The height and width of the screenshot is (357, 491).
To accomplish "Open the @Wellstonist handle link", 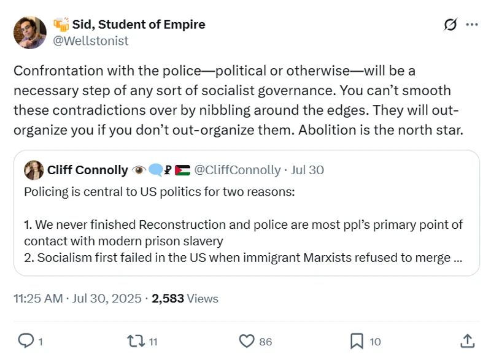I will (91, 40).
